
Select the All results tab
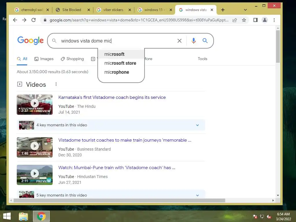point(22,59)
